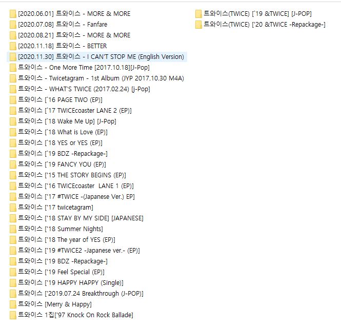The height and width of the screenshot is (329, 341).
Task: Click folder icon for '20 &TWICE -Repackage-
Action: pyautogui.click(x=198, y=25)
